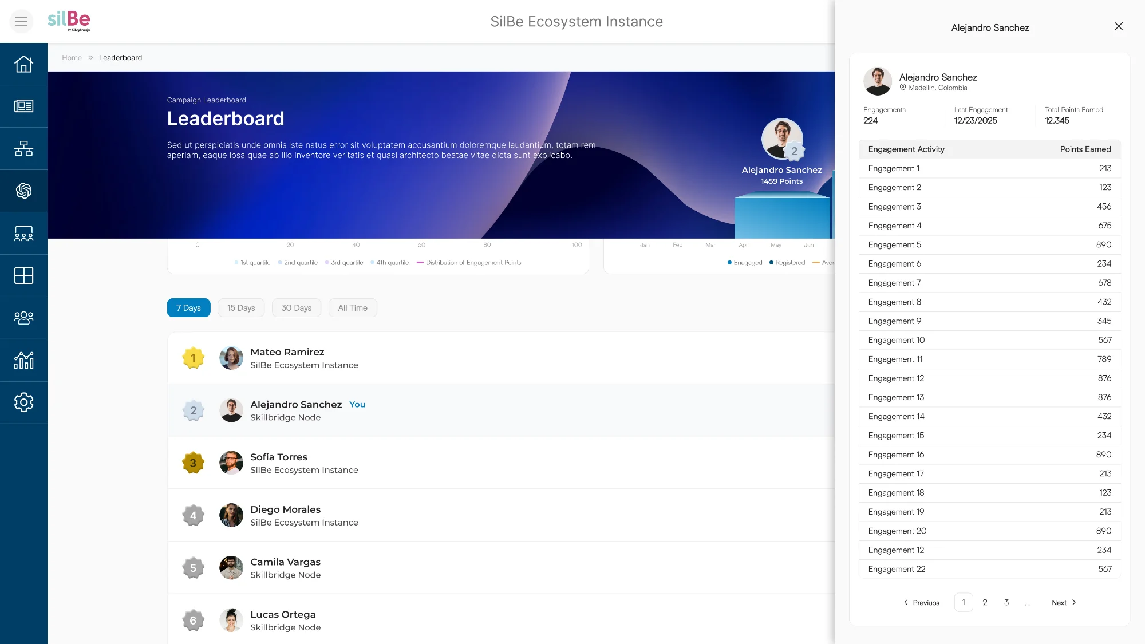1145x644 pixels.
Task: Go to Previous page of engagements
Action: click(x=921, y=603)
